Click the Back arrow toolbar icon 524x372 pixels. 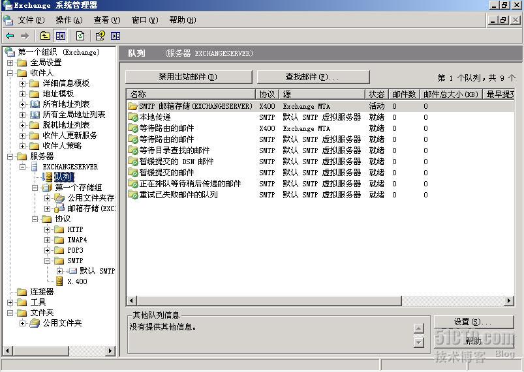(x=10, y=36)
